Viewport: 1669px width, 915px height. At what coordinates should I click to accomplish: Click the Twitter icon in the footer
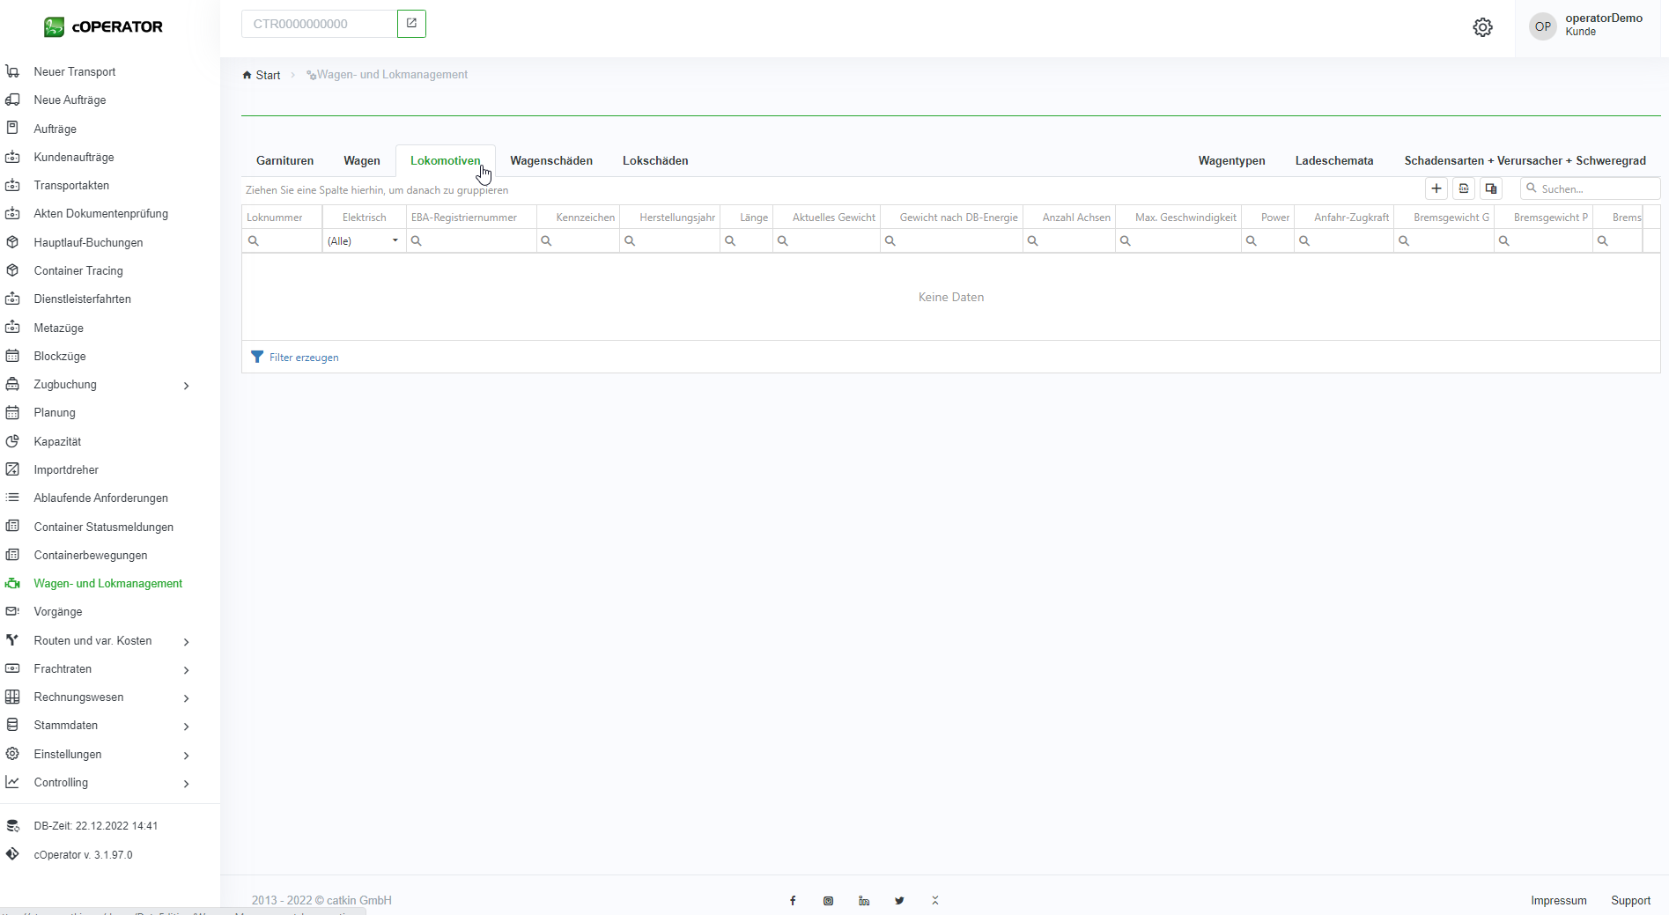click(x=899, y=900)
